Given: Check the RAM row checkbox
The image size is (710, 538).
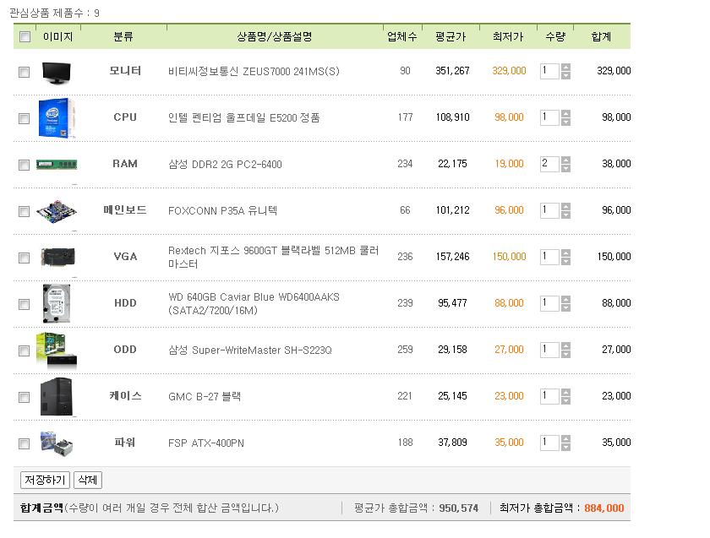Looking at the screenshot, I should click(x=24, y=165).
